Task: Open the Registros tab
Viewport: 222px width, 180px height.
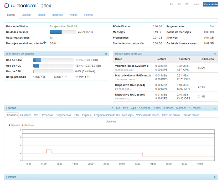Action: point(57,15)
